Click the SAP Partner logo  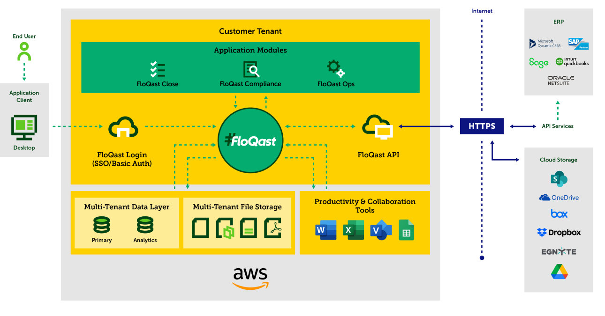pos(578,44)
